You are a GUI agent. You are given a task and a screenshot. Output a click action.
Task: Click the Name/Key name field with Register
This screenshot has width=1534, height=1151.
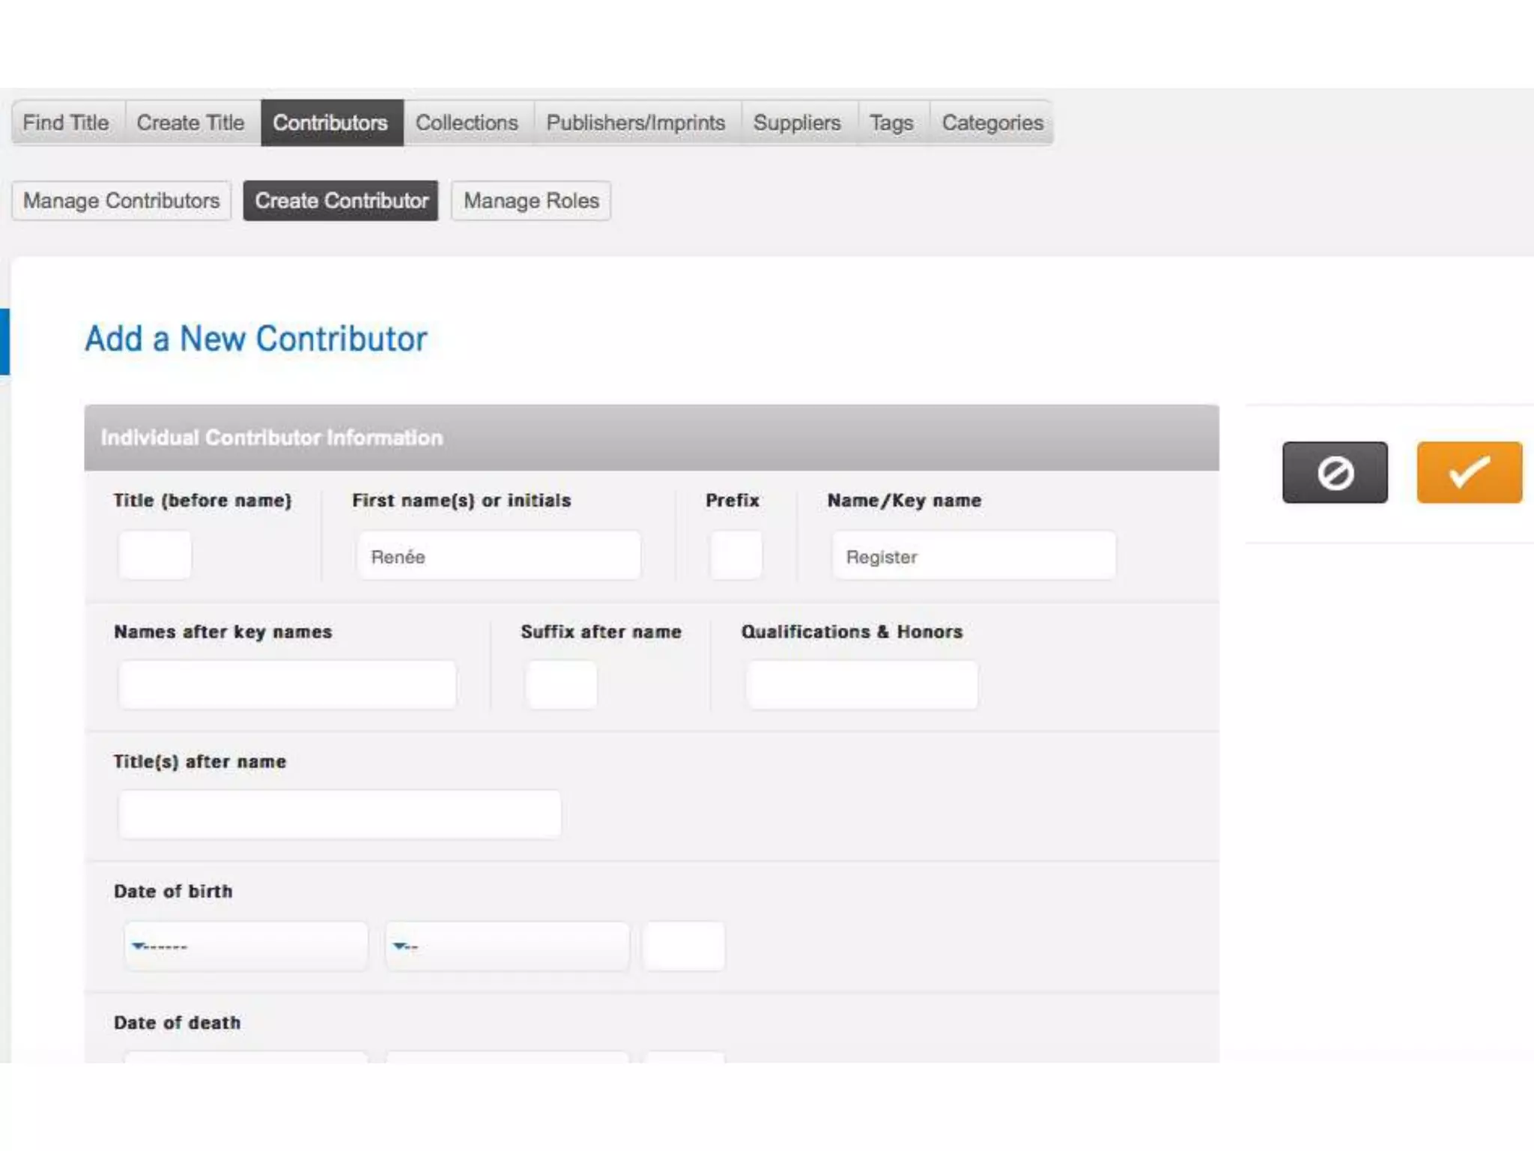point(974,555)
